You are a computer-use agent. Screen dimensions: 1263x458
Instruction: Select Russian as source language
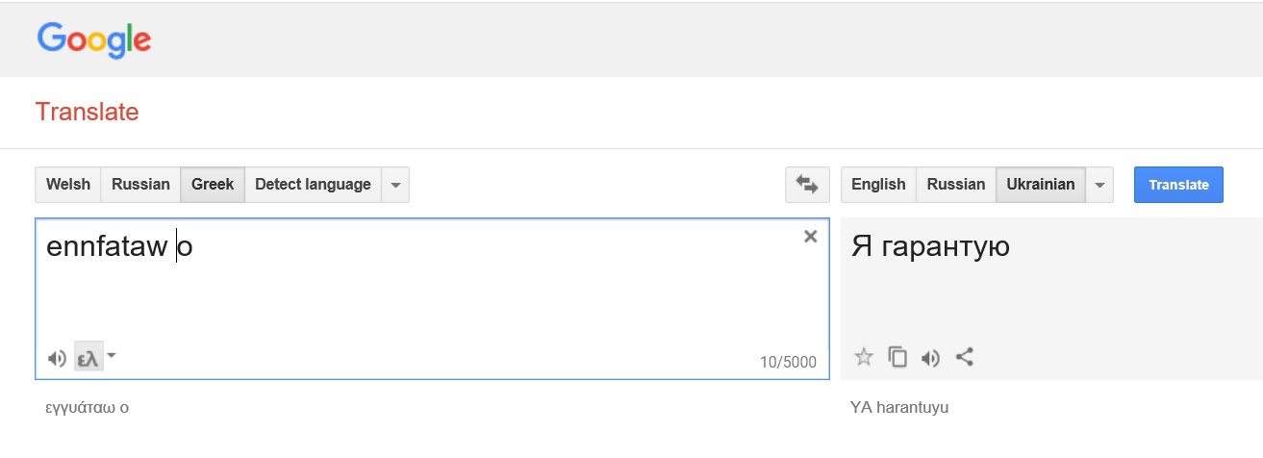pos(140,185)
